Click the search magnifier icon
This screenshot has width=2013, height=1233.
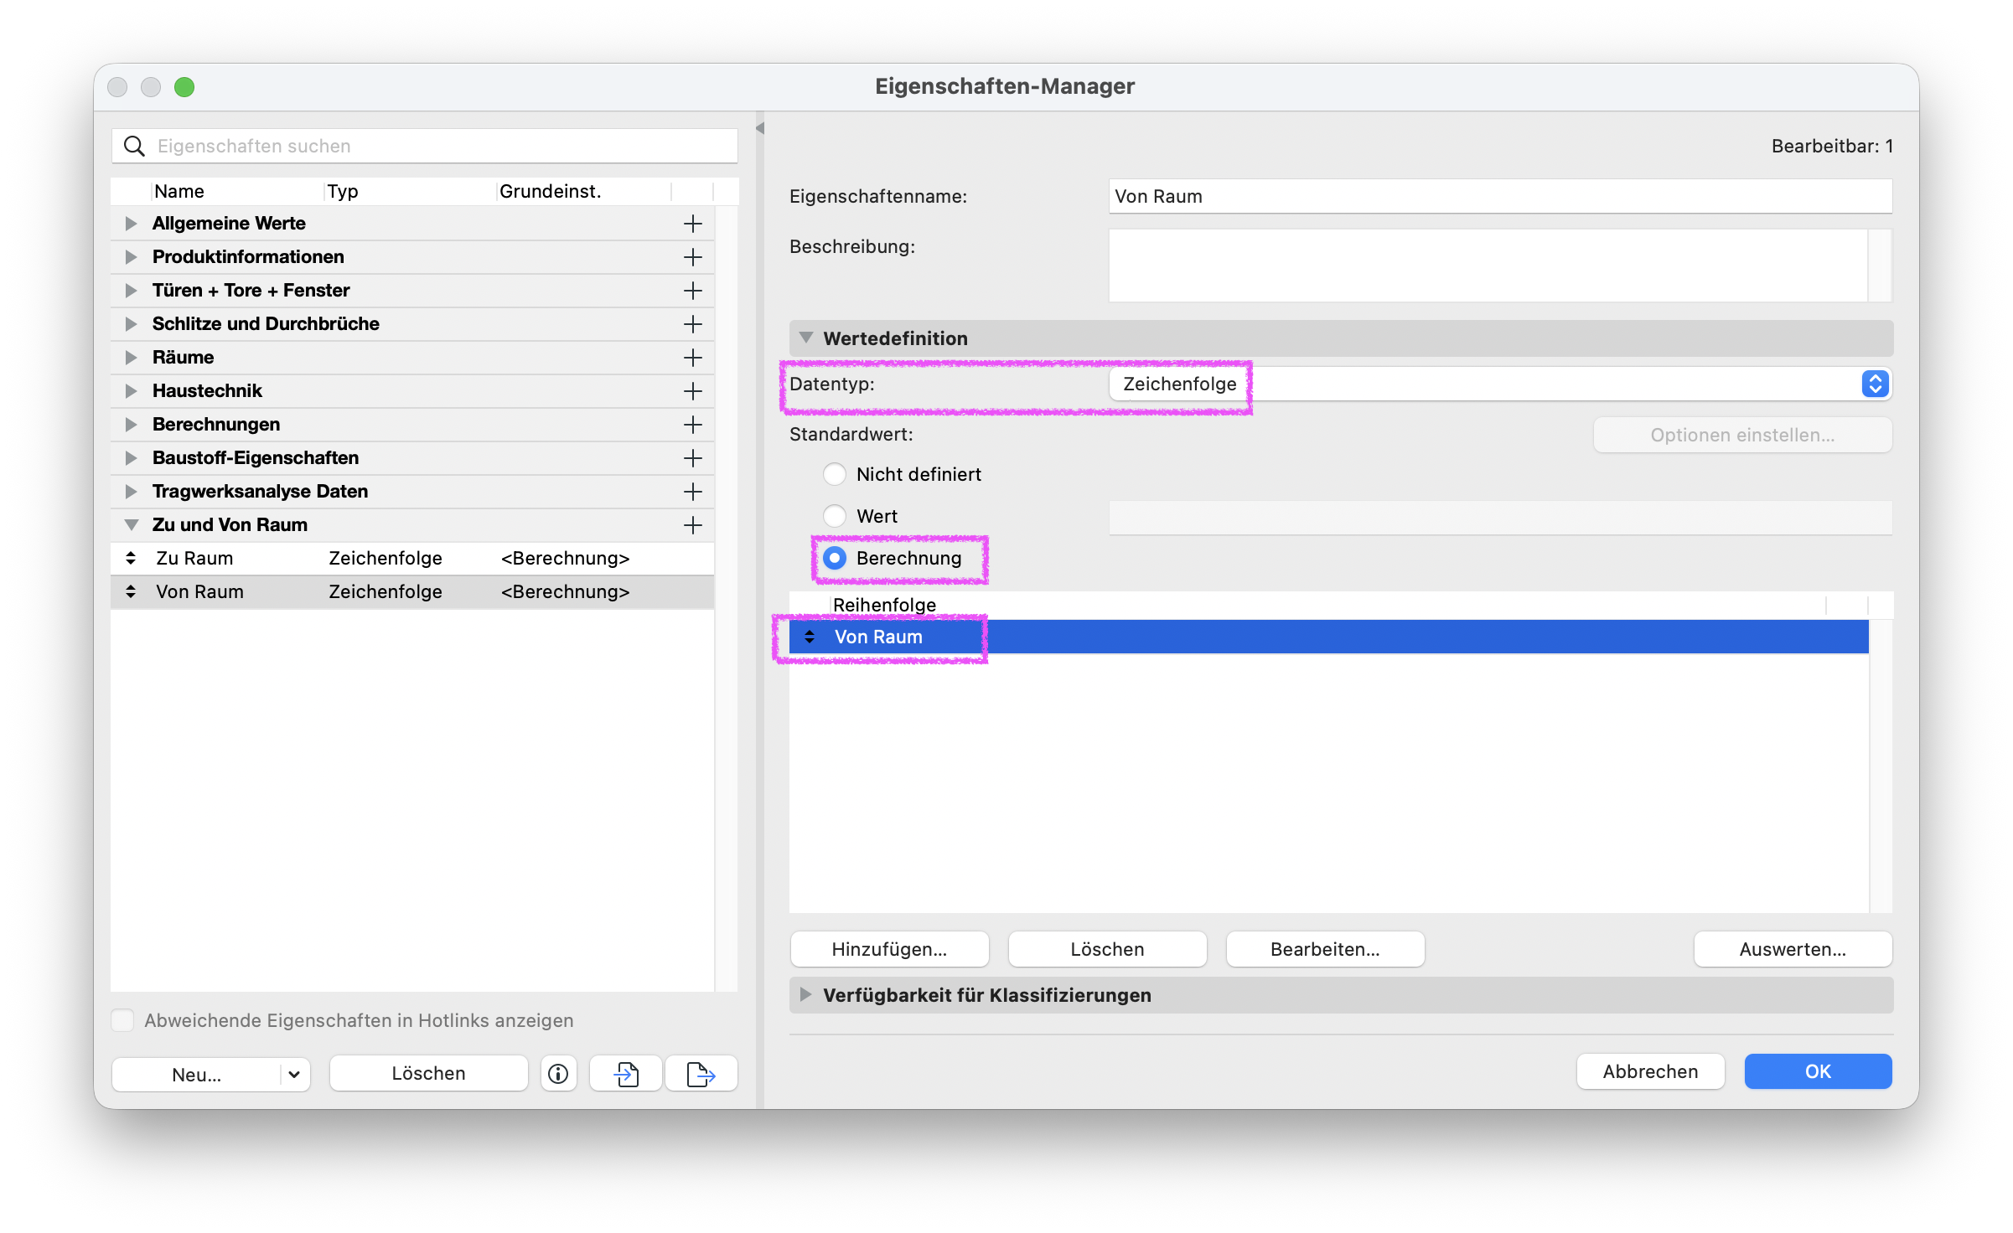[x=134, y=146]
